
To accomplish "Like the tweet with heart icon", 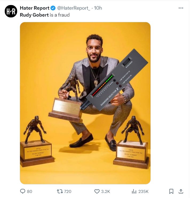I will 97,191.
